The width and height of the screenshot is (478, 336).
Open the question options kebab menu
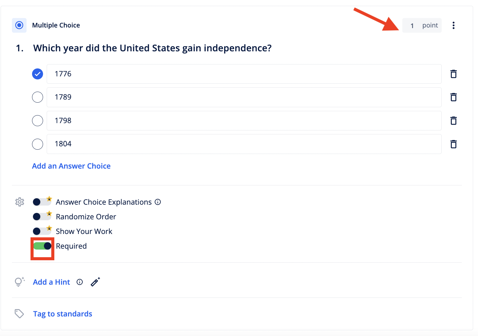[x=454, y=25]
